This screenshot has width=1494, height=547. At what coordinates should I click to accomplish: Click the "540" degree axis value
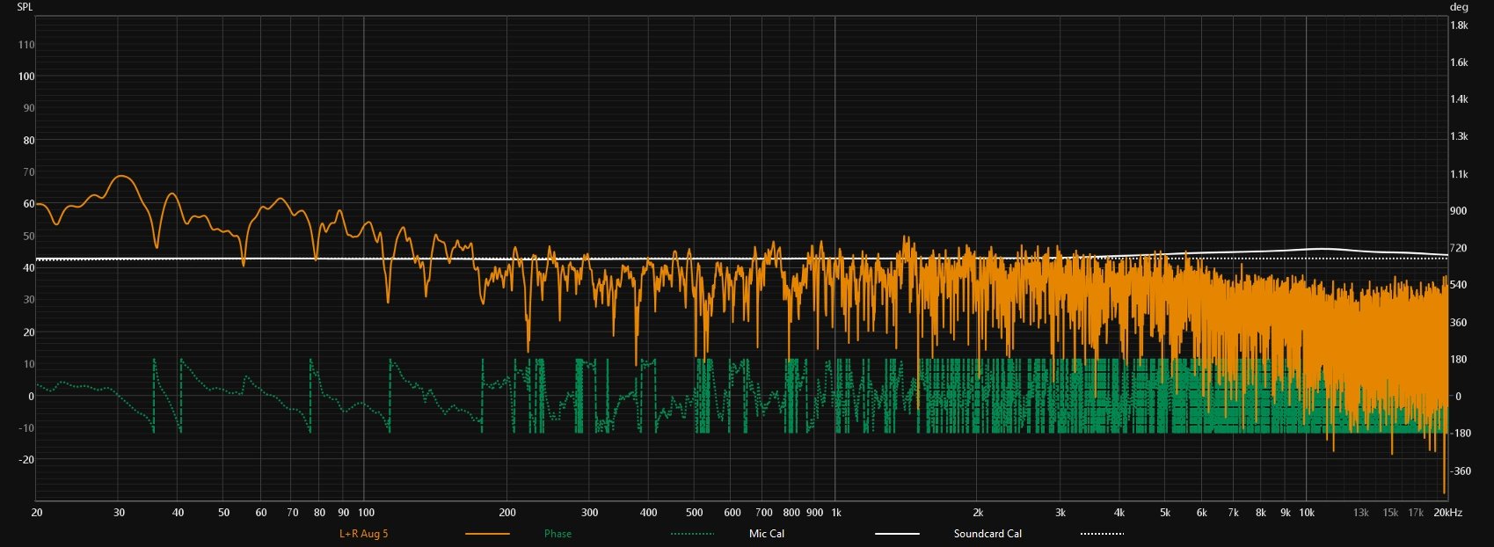[x=1458, y=285]
